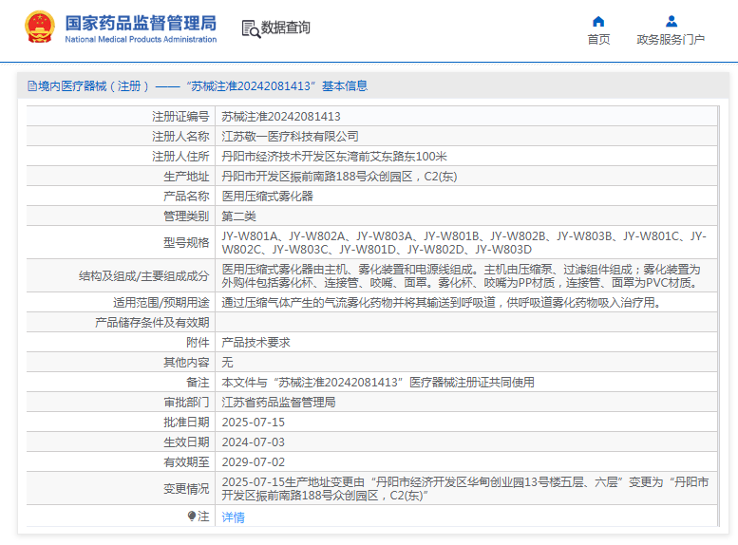Select effective date 2024-07-03
The image size is (738, 545).
254,442
